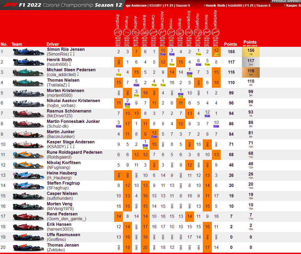Open Michael Steen Pedersen driver name
The image size is (301, 254).
pos(71,70)
